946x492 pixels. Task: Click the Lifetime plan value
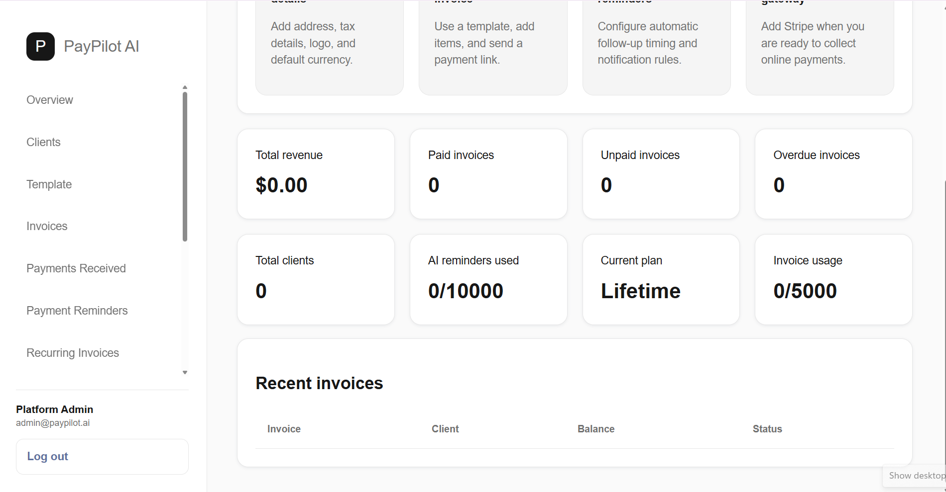pos(641,291)
